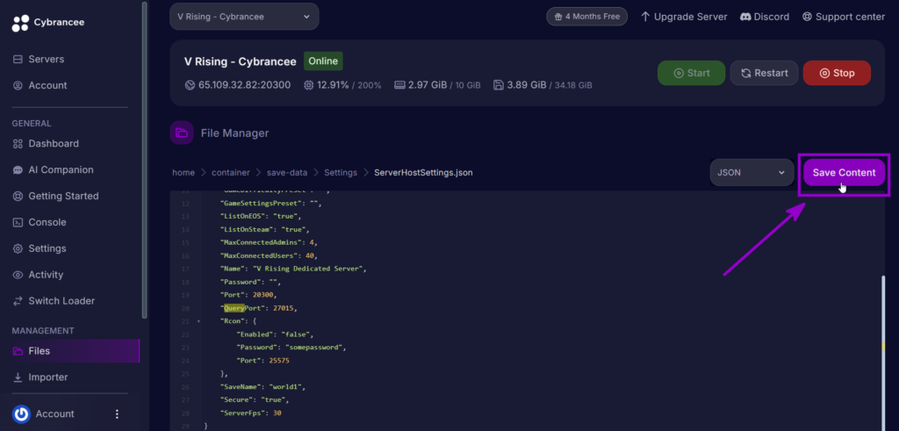
Task: Navigate to save-data in the breadcrumb
Action: click(287, 173)
